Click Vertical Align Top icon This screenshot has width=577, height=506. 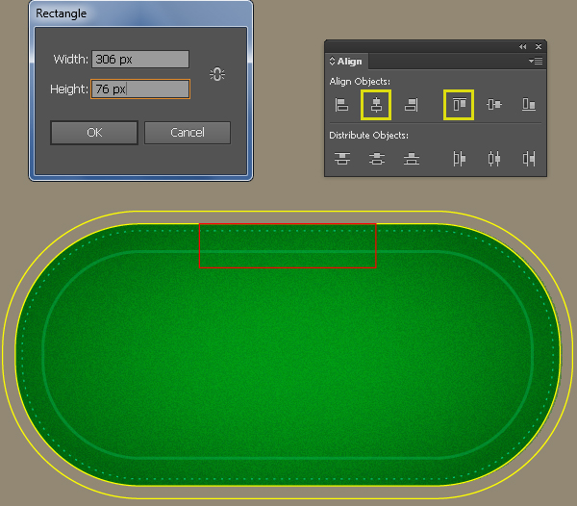tap(459, 105)
